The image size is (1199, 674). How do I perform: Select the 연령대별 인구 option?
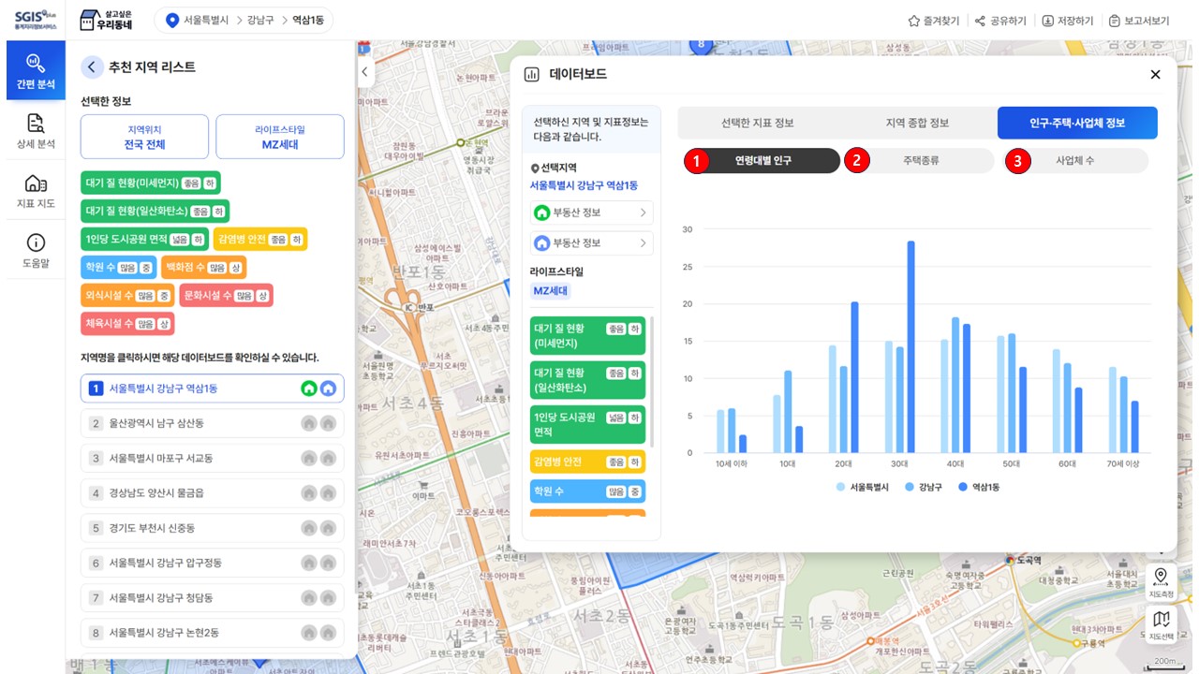click(762, 161)
